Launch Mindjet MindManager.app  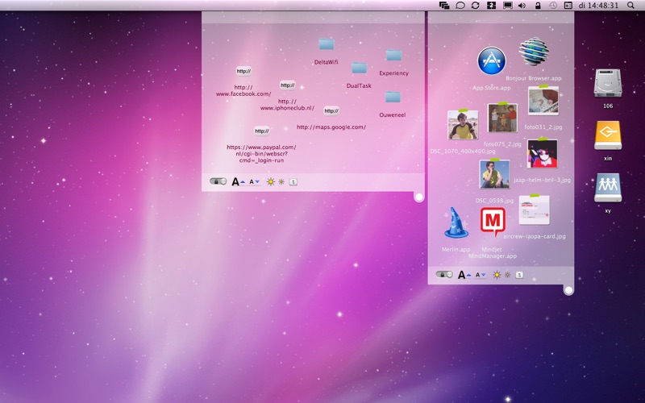(x=493, y=220)
